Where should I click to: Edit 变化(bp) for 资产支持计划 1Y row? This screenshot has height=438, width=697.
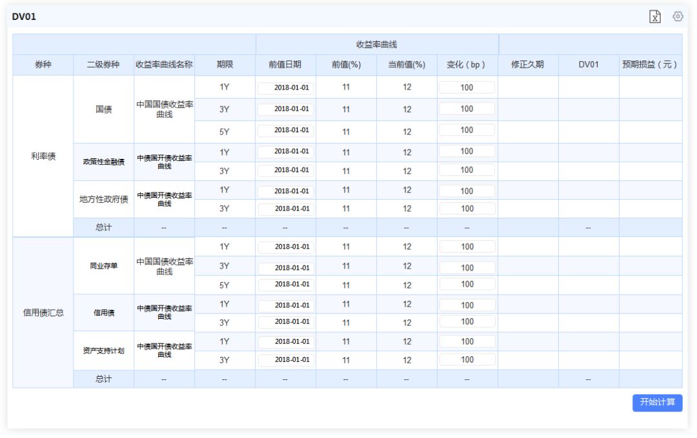pos(467,341)
